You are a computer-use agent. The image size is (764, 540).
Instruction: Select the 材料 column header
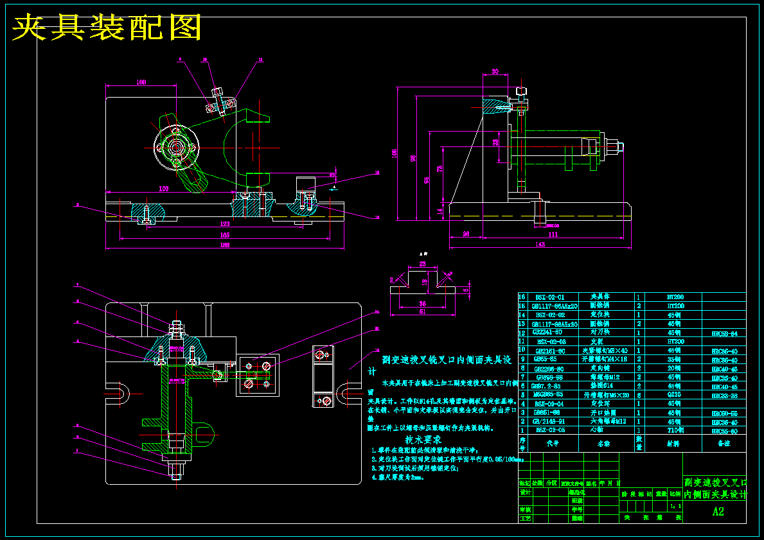tap(673, 444)
